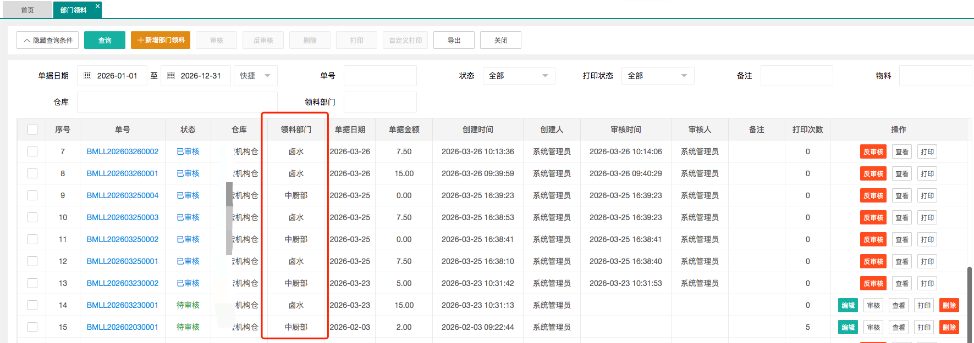Screen dimensions: 974x343
Task: Check the row 9 checkbox
Action: pyautogui.click(x=32, y=195)
